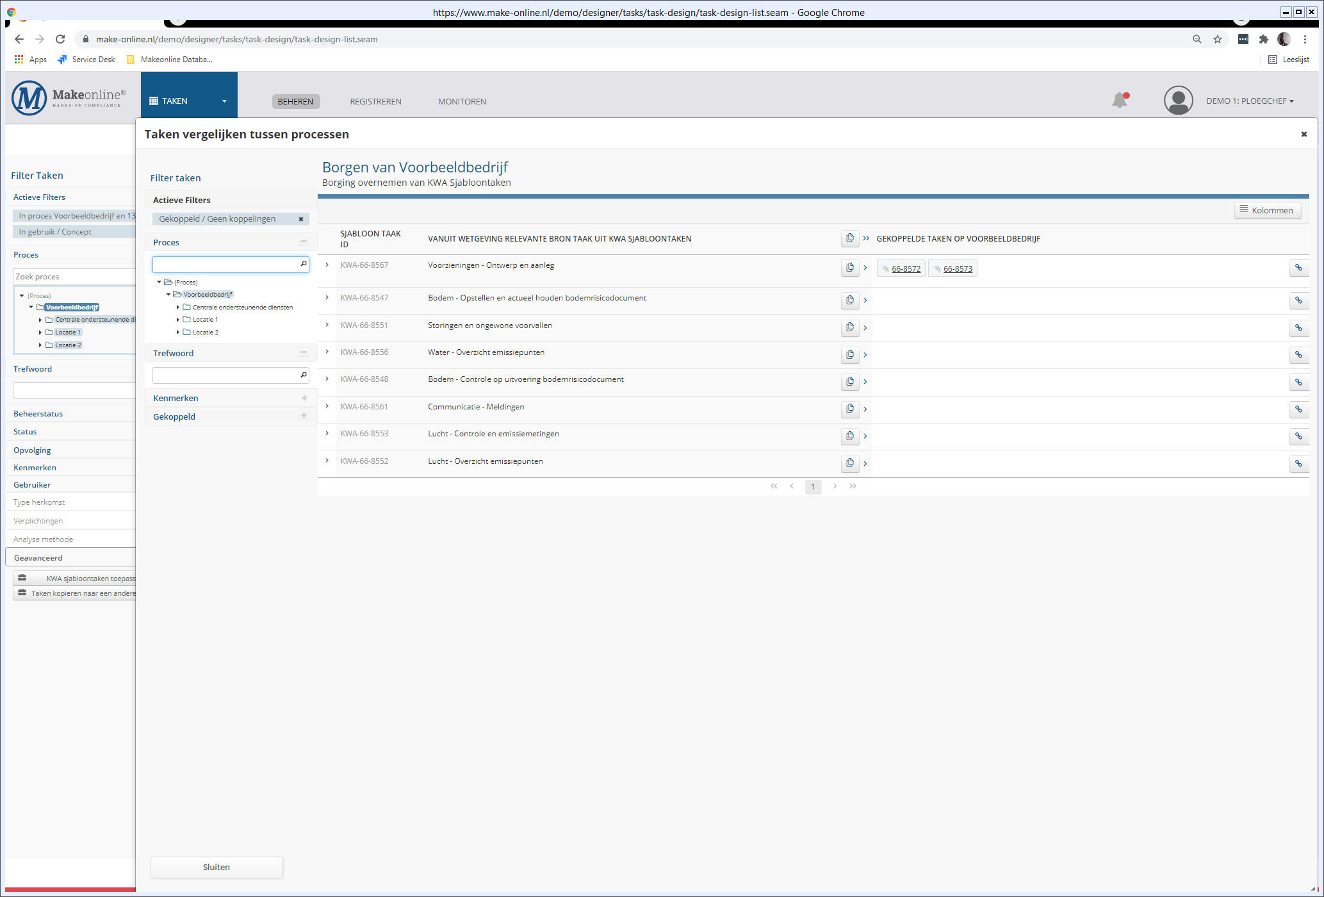Remove the Gekoppeld / Geen koppelingen filter
The width and height of the screenshot is (1324, 897).
point(301,219)
